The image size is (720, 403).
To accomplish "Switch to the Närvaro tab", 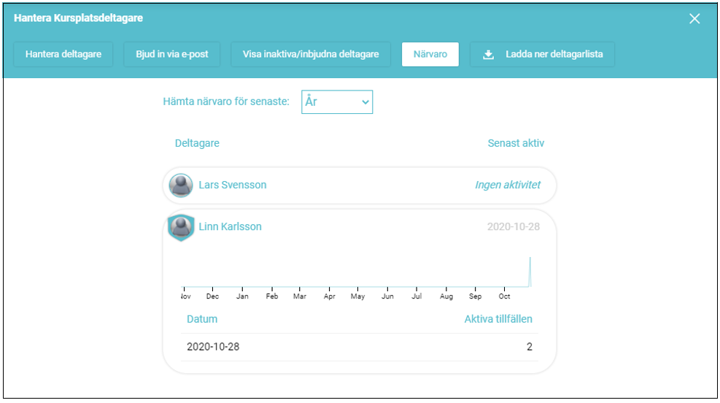I will [430, 54].
